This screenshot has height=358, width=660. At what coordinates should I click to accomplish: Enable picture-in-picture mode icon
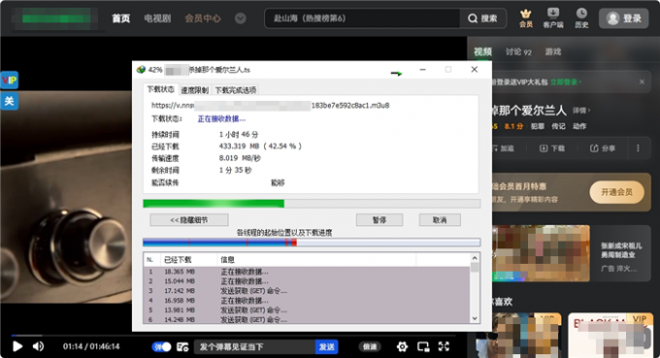pos(423,346)
